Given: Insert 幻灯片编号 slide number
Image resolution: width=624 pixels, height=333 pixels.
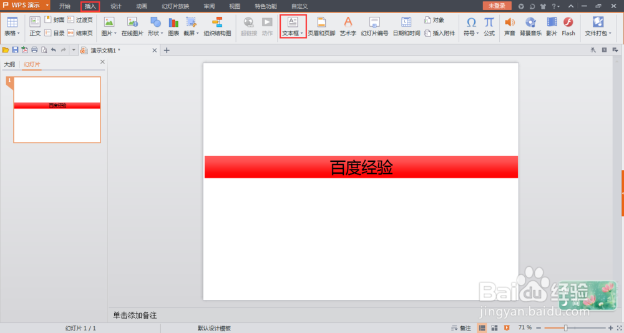Looking at the screenshot, I should click(374, 27).
